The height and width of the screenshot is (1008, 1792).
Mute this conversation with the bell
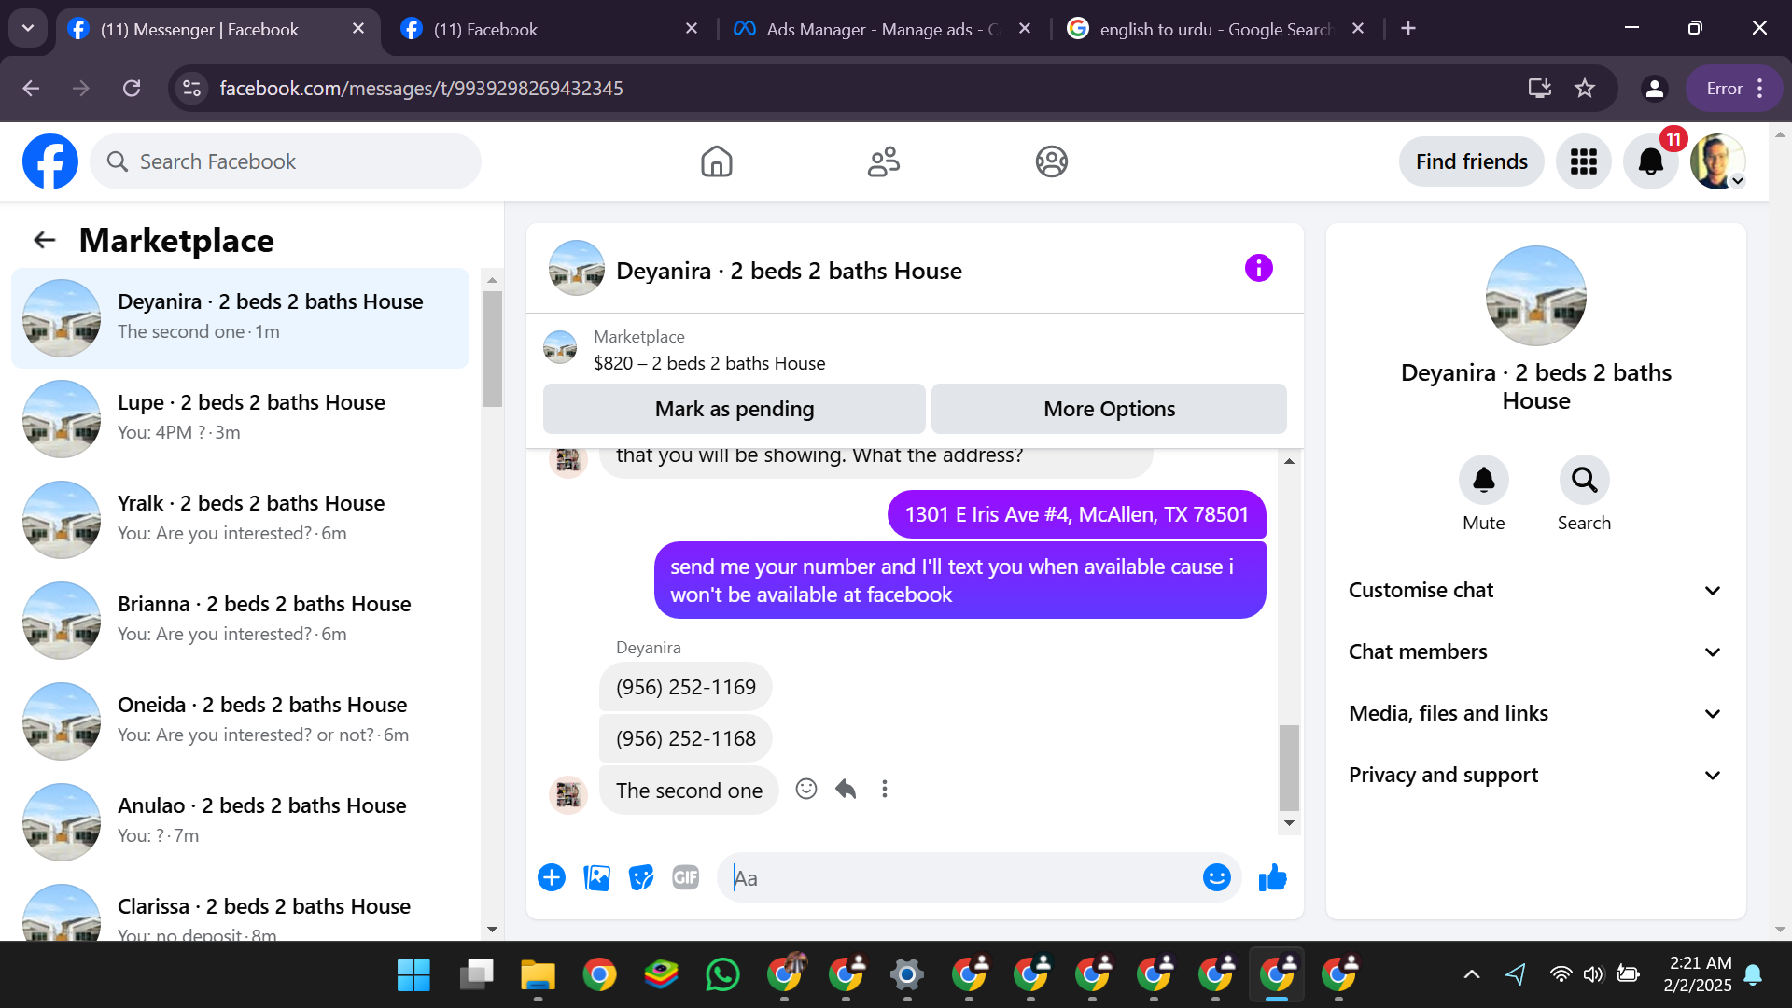click(x=1483, y=481)
